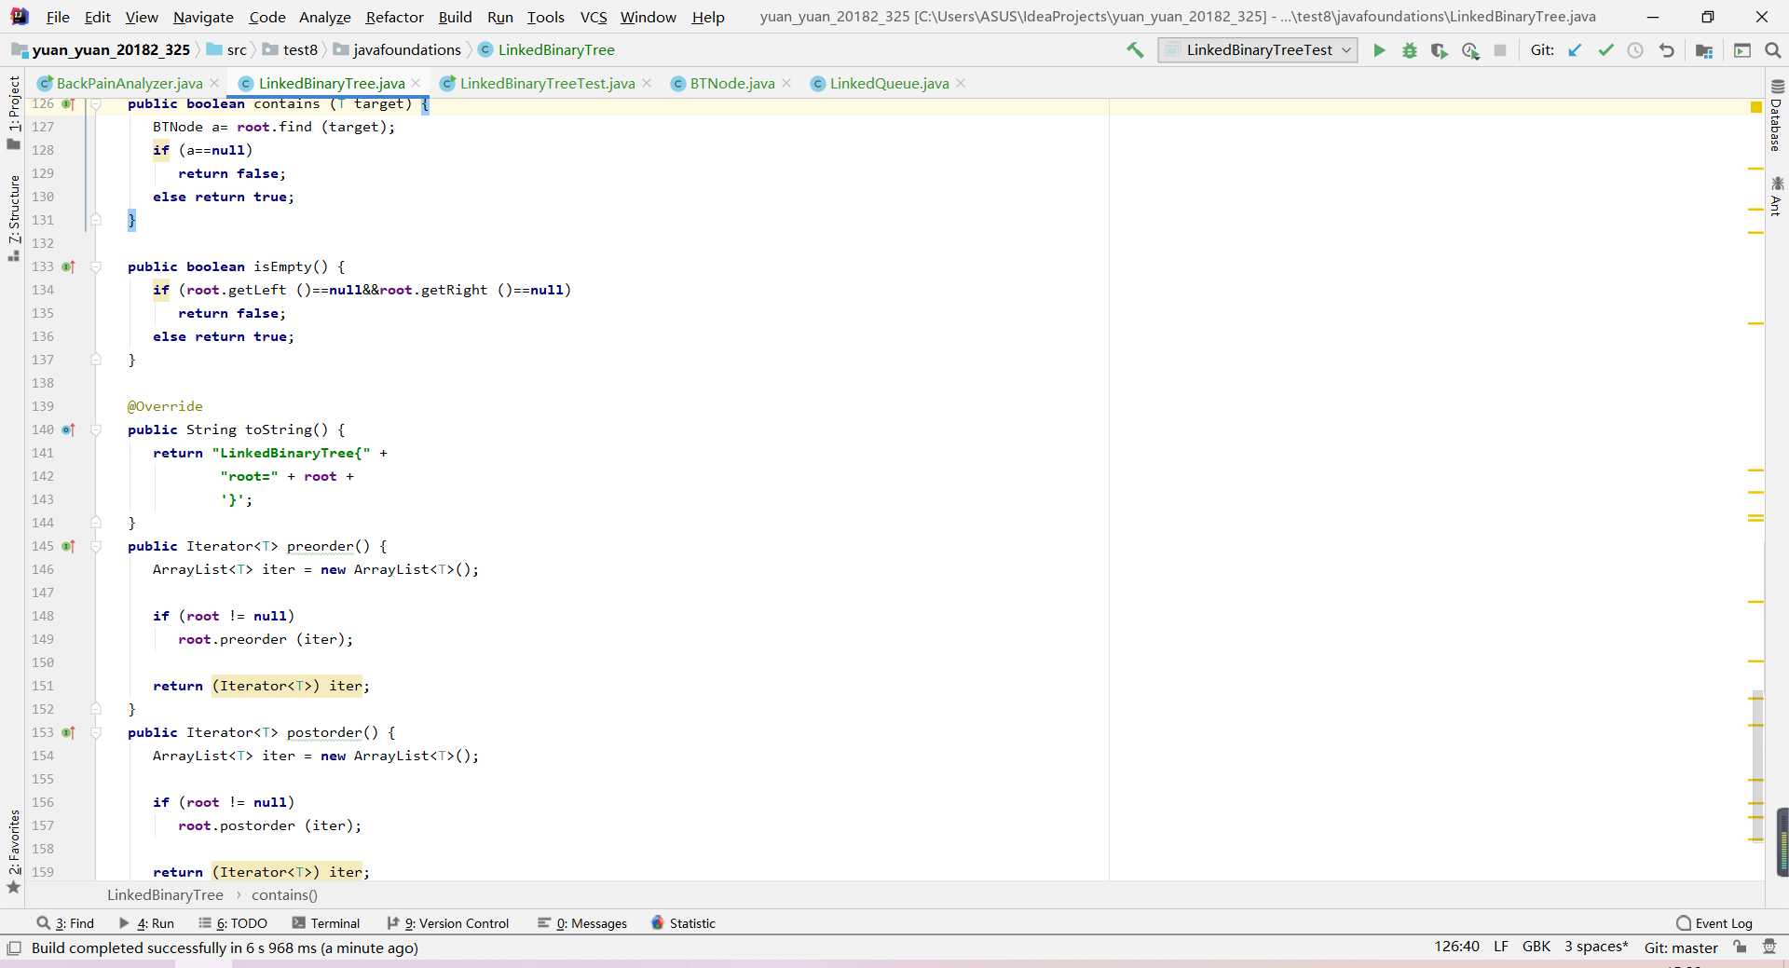Click javafoundations breadcrumb in navigation bar
The height and width of the screenshot is (968, 1789).
[x=407, y=50]
